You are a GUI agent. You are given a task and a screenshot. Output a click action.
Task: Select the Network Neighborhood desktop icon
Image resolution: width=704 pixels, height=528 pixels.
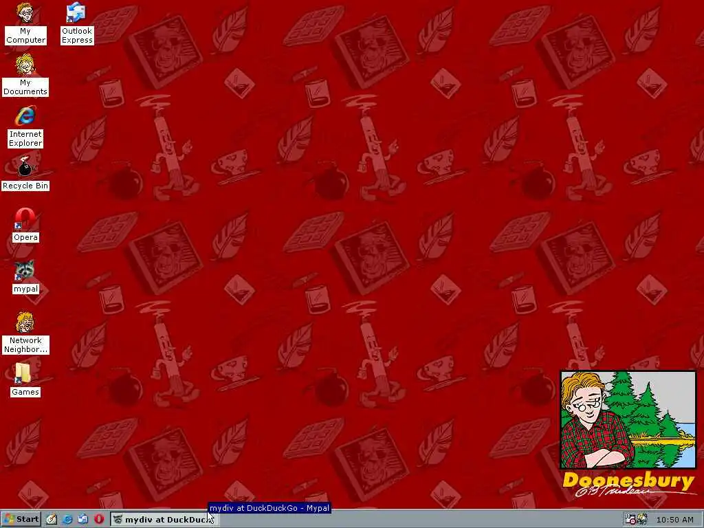point(25,333)
